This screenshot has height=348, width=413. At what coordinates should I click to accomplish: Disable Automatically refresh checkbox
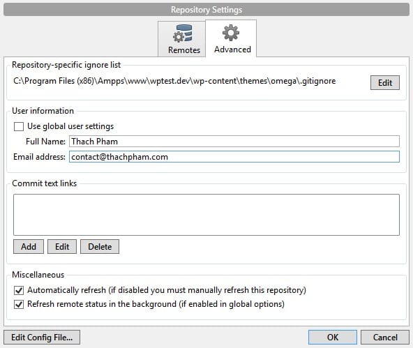point(19,290)
